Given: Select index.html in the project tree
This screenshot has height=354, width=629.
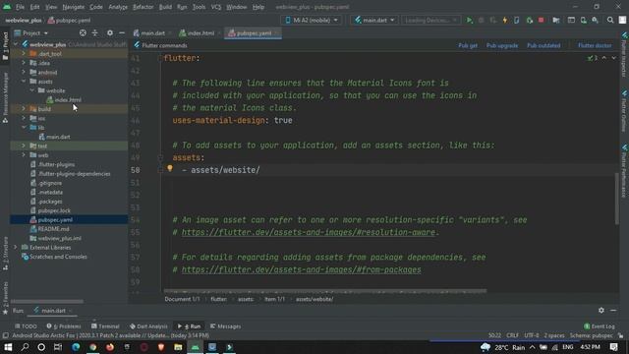Looking at the screenshot, I should 68,100.
